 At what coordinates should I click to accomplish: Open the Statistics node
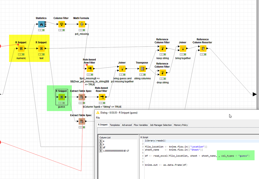click(x=41, y=24)
